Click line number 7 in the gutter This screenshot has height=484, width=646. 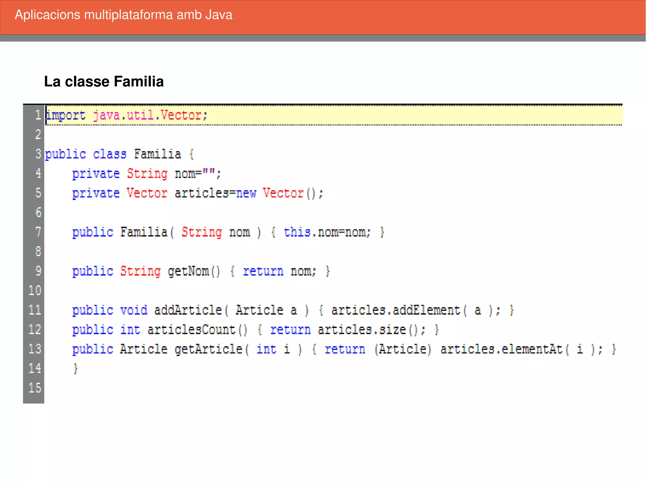38,232
